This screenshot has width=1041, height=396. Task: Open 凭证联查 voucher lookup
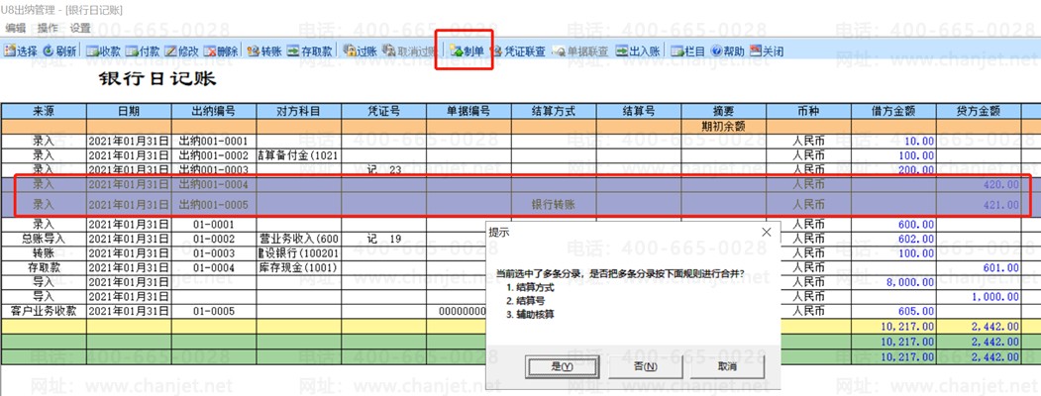(x=517, y=51)
